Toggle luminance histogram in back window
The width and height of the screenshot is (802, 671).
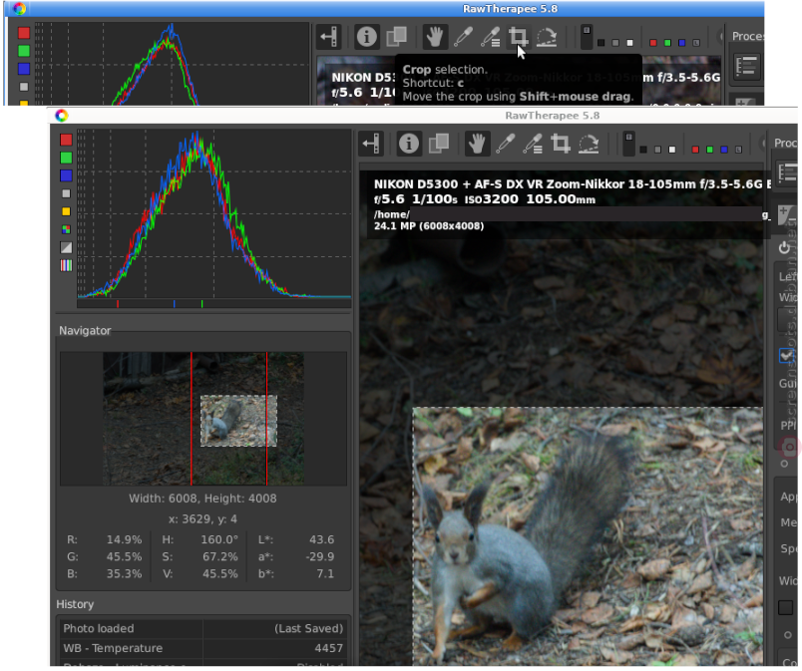[x=24, y=87]
